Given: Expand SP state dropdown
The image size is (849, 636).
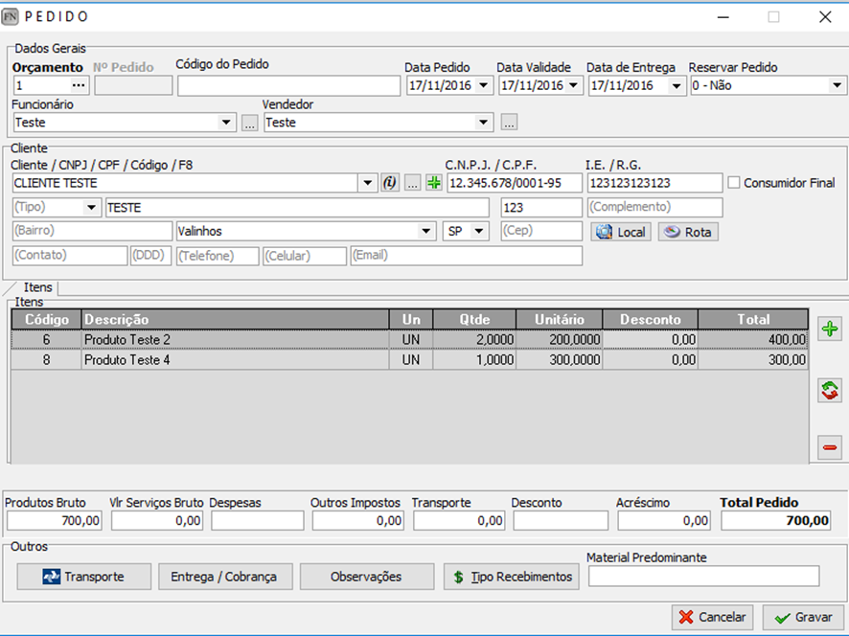Looking at the screenshot, I should pos(479,231).
